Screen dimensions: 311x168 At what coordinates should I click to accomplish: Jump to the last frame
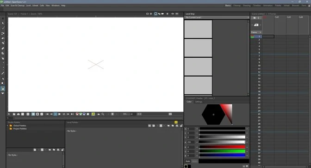pyautogui.click(x=72, y=114)
